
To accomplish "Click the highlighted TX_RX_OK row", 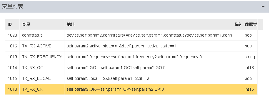I will point(131,89).
